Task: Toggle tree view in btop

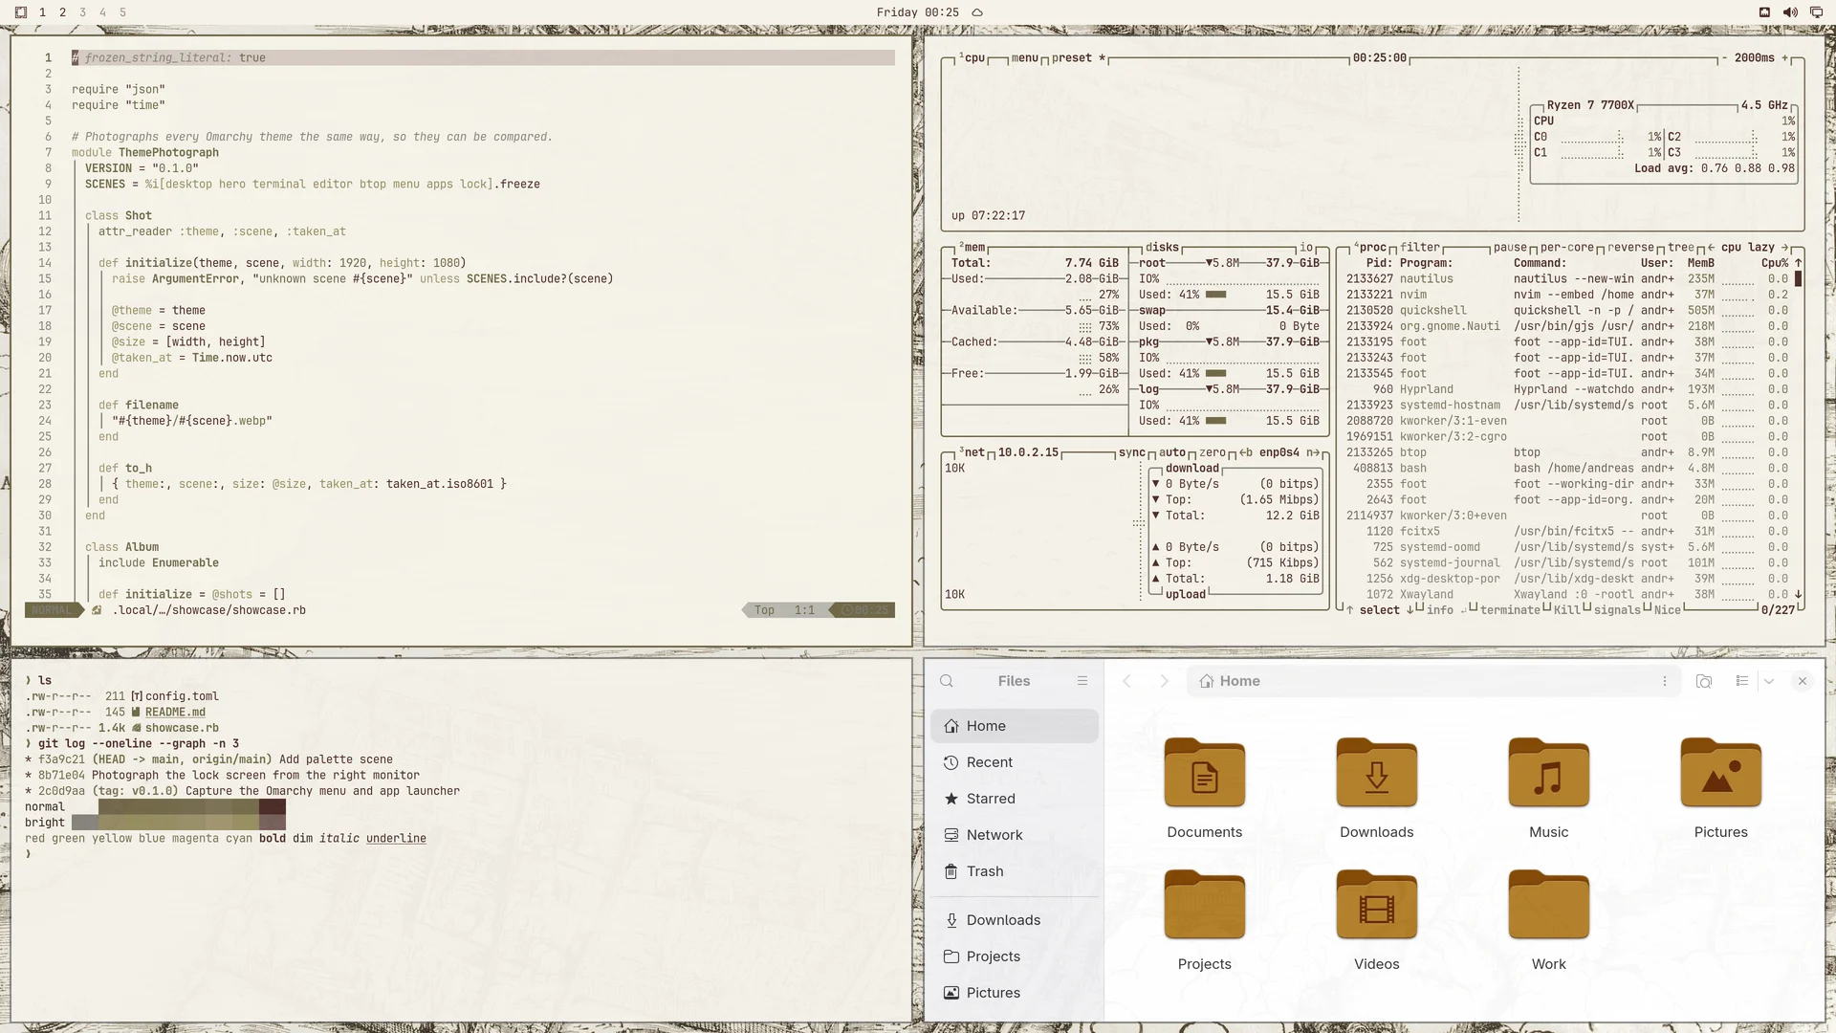Action: click(x=1681, y=248)
